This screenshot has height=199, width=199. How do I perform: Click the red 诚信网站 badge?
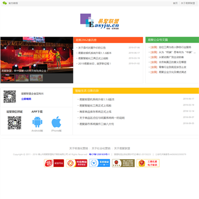click(x=54, y=163)
